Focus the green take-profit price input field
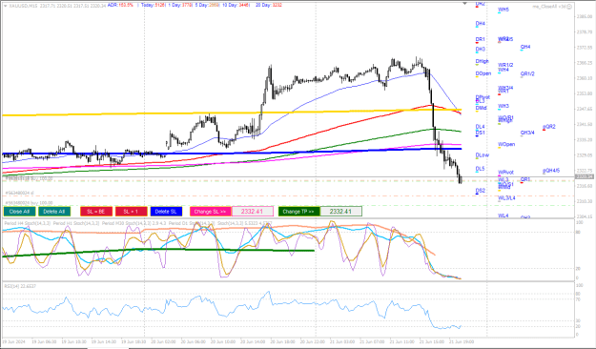The width and height of the screenshot is (596, 349). 341,212
